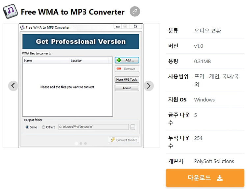Click the Free WMA to MP3 Converter app icon
The height and width of the screenshot is (189, 247).
point(11,12)
